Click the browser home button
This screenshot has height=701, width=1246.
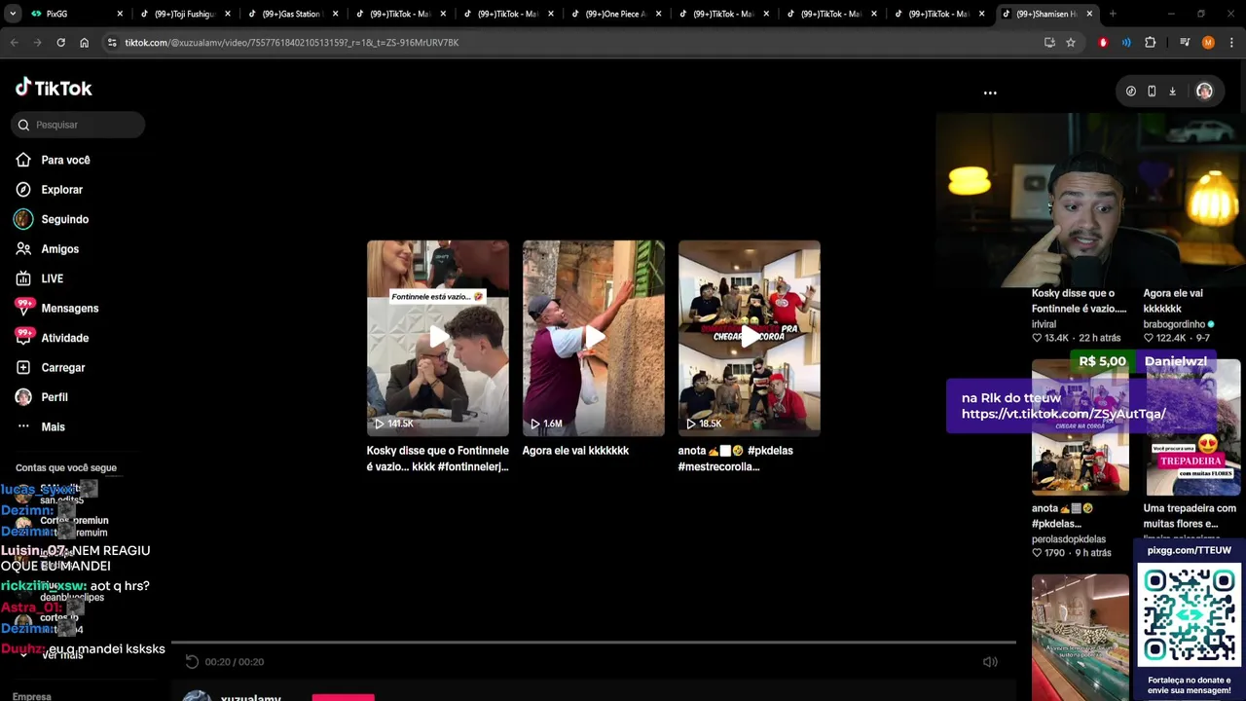coord(84,43)
